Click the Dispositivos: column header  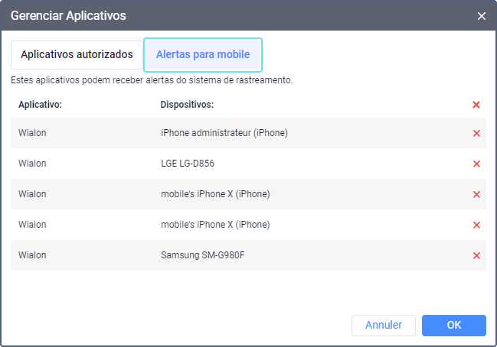point(187,104)
